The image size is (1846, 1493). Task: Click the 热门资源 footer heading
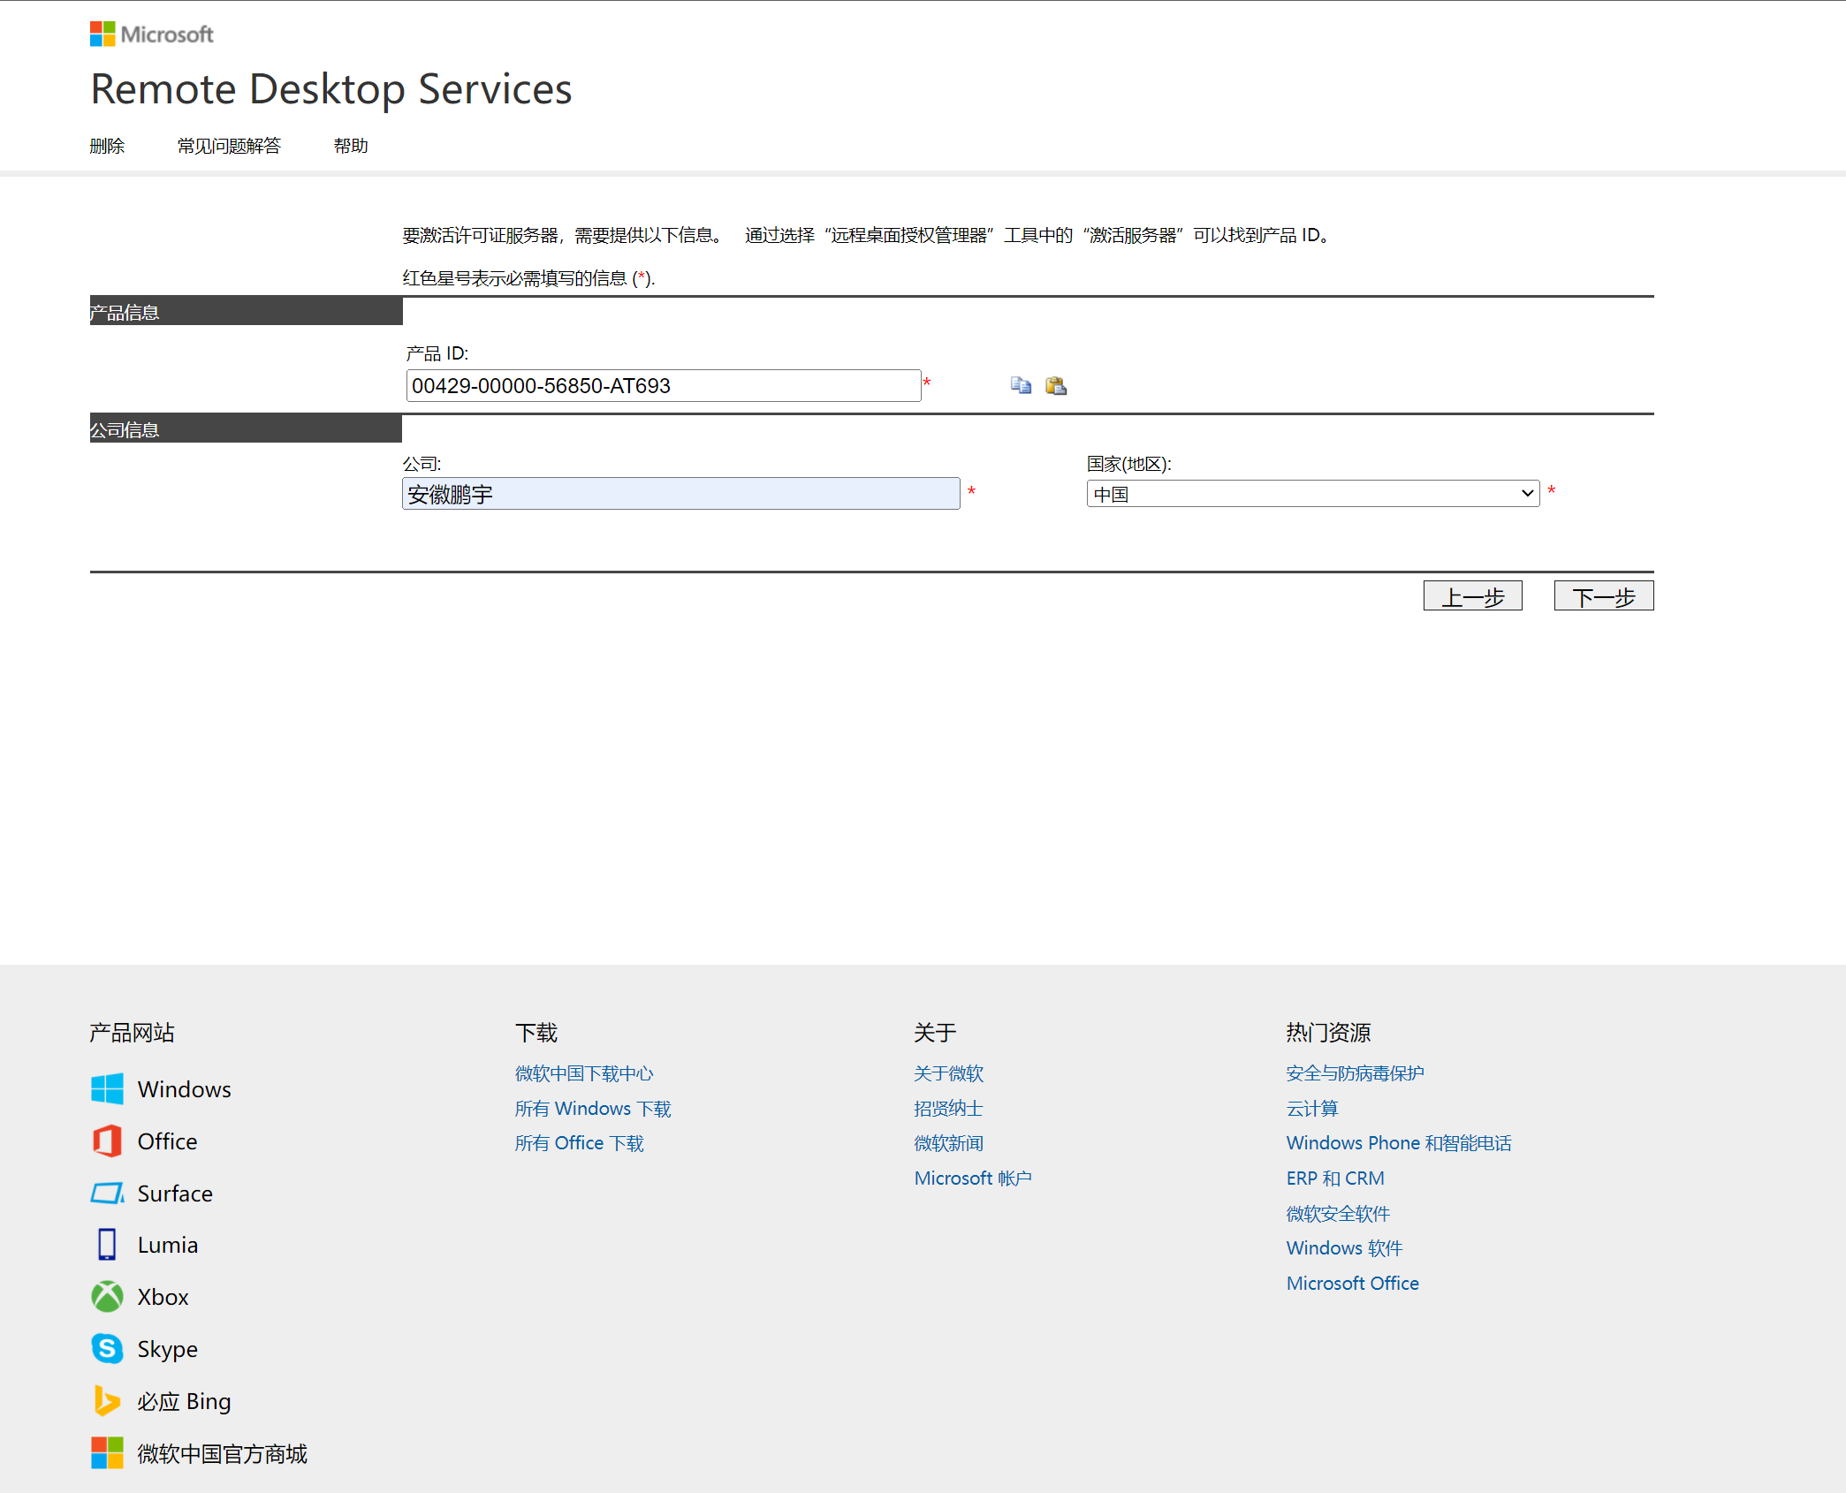(x=1328, y=1032)
